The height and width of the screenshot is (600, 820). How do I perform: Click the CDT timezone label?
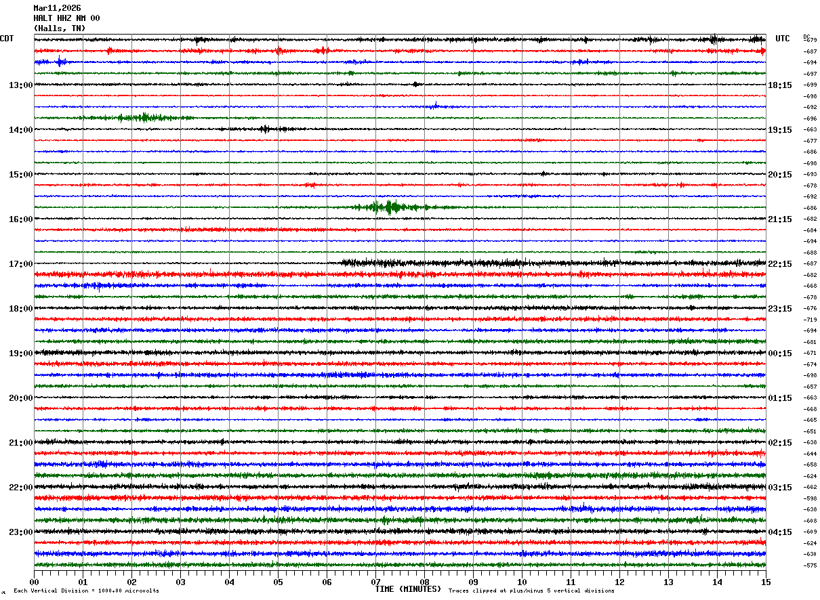pos(7,39)
